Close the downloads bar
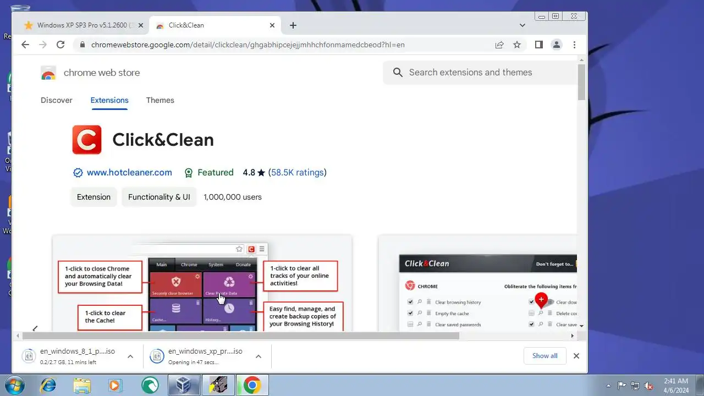The height and width of the screenshot is (396, 704). click(x=576, y=356)
